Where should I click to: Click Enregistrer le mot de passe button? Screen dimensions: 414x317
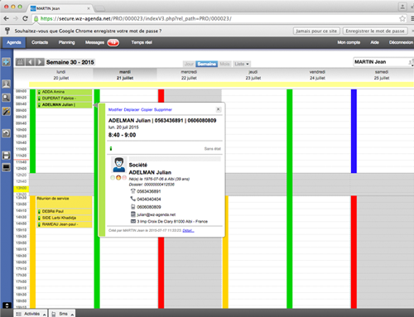pyautogui.click(x=375, y=31)
